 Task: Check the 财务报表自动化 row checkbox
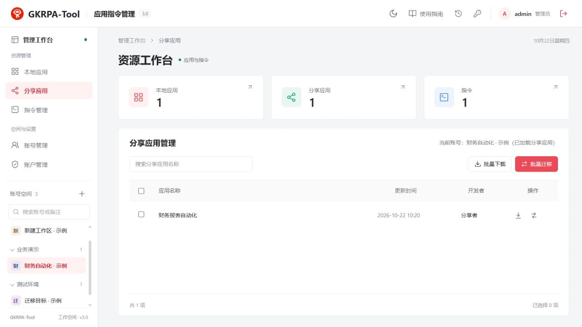(141, 214)
